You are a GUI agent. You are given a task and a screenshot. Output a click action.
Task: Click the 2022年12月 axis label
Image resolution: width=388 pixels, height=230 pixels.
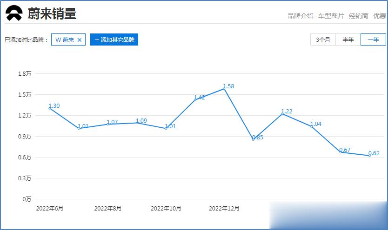tap(224, 209)
